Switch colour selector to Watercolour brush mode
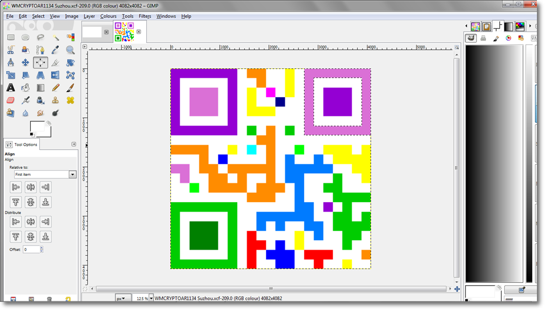 coord(496,38)
